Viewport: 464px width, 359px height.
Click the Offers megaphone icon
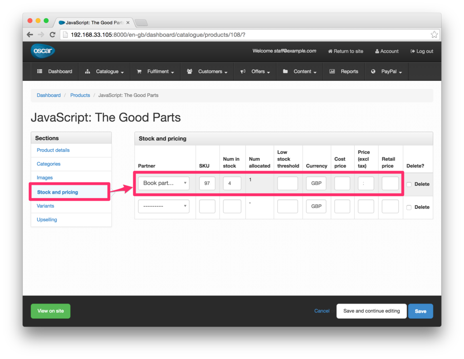(243, 71)
